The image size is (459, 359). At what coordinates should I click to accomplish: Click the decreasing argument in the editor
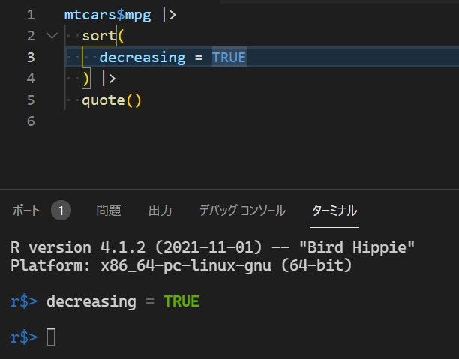[x=142, y=58]
